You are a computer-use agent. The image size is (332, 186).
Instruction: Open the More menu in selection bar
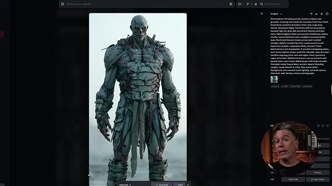pos(179,184)
